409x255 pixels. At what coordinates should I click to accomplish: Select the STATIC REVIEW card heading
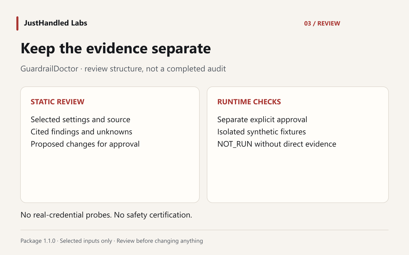[58, 102]
